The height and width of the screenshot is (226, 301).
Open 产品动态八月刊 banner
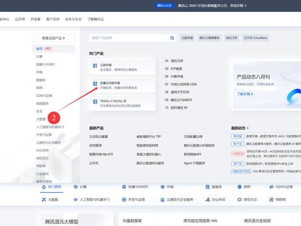coord(267,85)
